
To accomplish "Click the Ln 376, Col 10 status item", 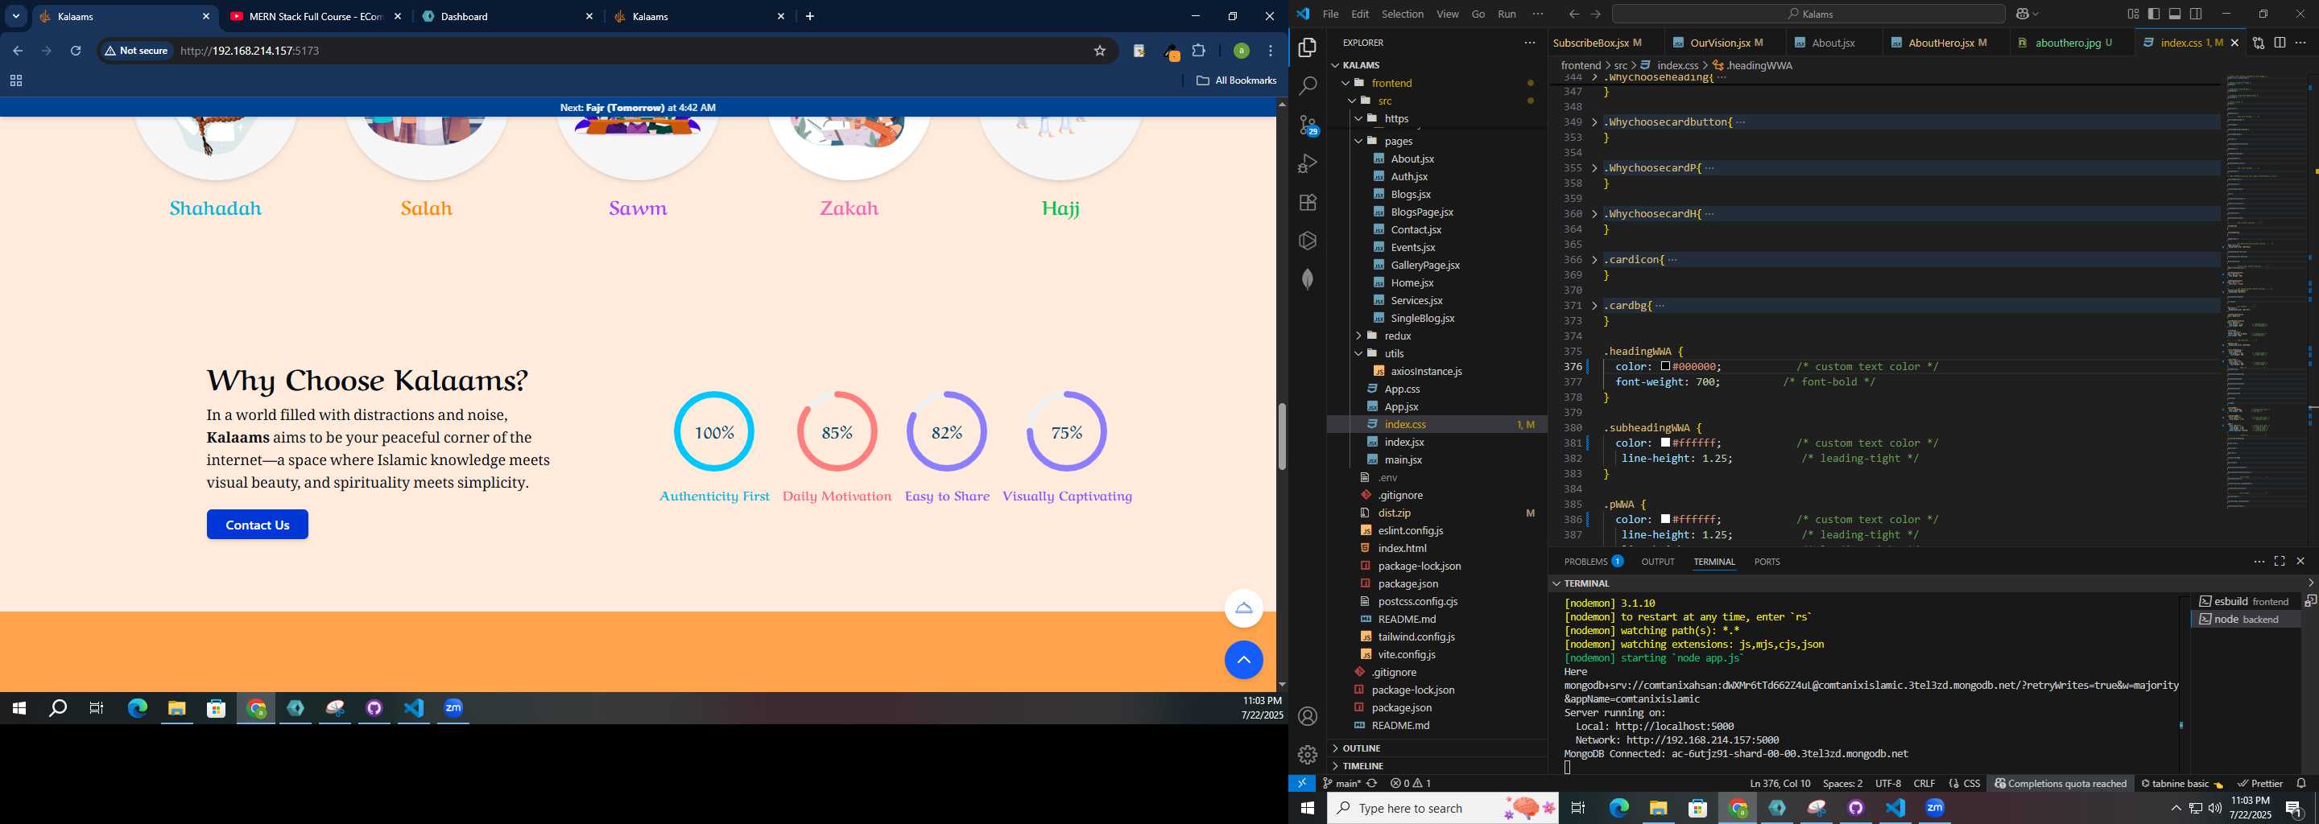I will (1780, 784).
